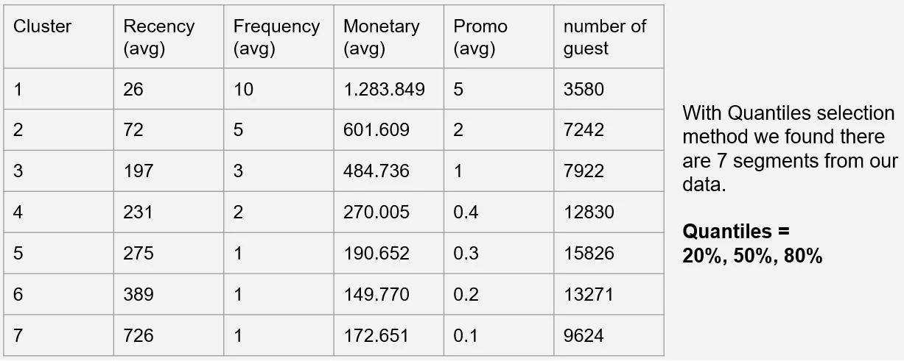
Task: Select the monetary cell 601.609
Action: [x=376, y=130]
